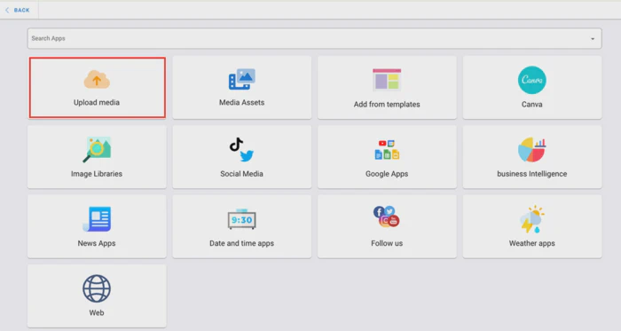Click the "Weather apps" label
621x331 pixels.
tap(532, 243)
